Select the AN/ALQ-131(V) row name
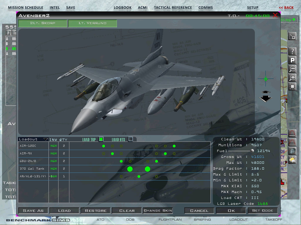This screenshot has height=225, width=301. coord(33,176)
